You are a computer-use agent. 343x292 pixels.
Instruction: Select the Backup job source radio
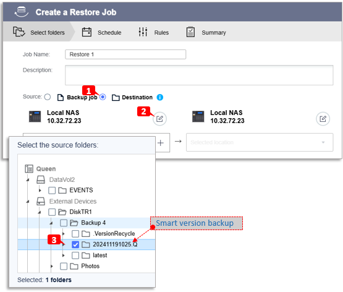click(x=48, y=97)
